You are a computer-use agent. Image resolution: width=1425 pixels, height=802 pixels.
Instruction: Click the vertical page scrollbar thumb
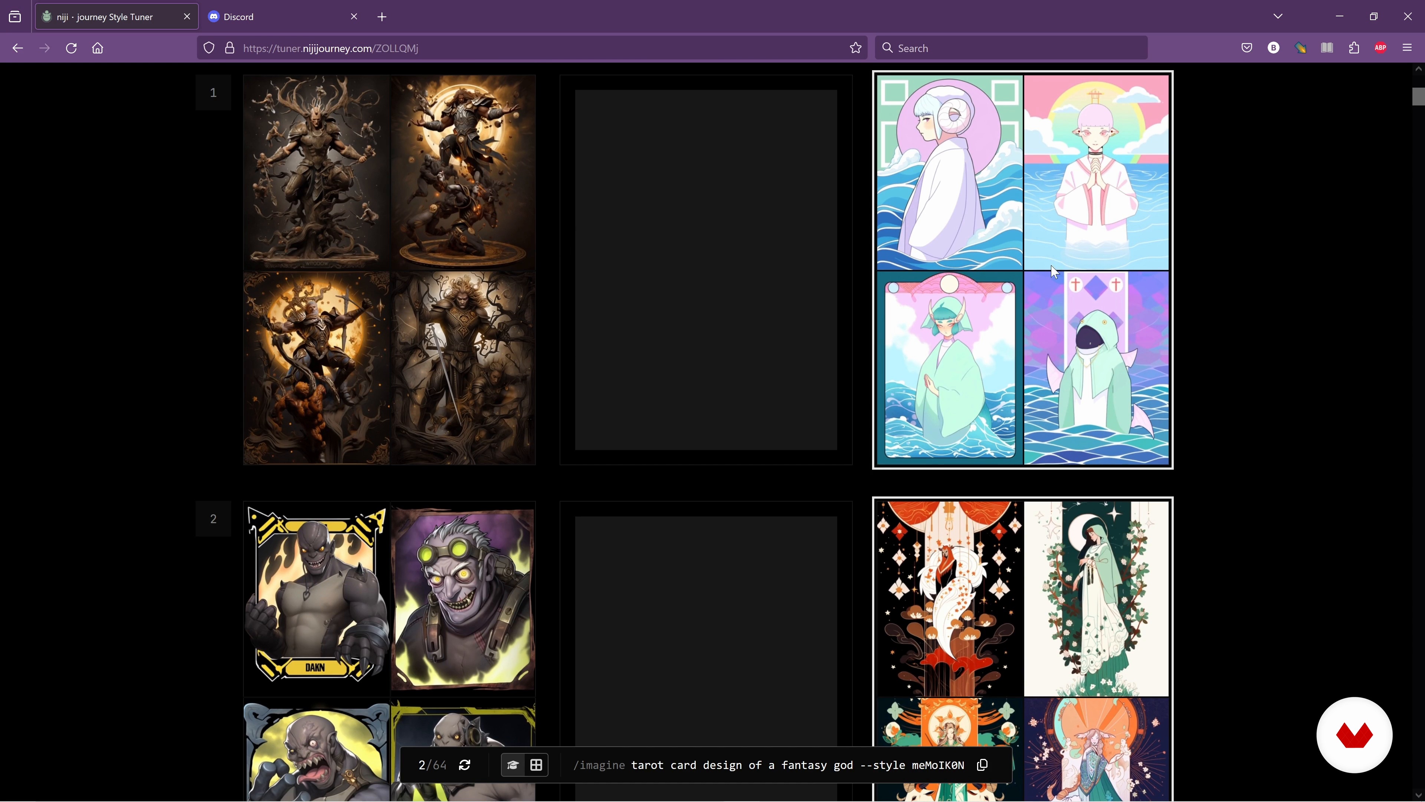[x=1418, y=96]
